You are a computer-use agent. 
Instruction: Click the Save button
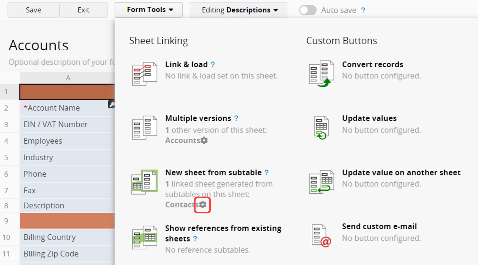coord(33,10)
